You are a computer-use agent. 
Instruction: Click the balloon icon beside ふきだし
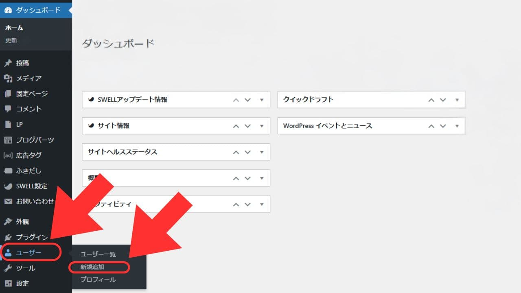pyautogui.click(x=8, y=171)
